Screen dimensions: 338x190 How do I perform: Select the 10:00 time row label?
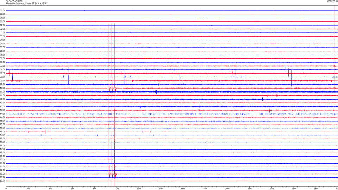coord(2,84)
